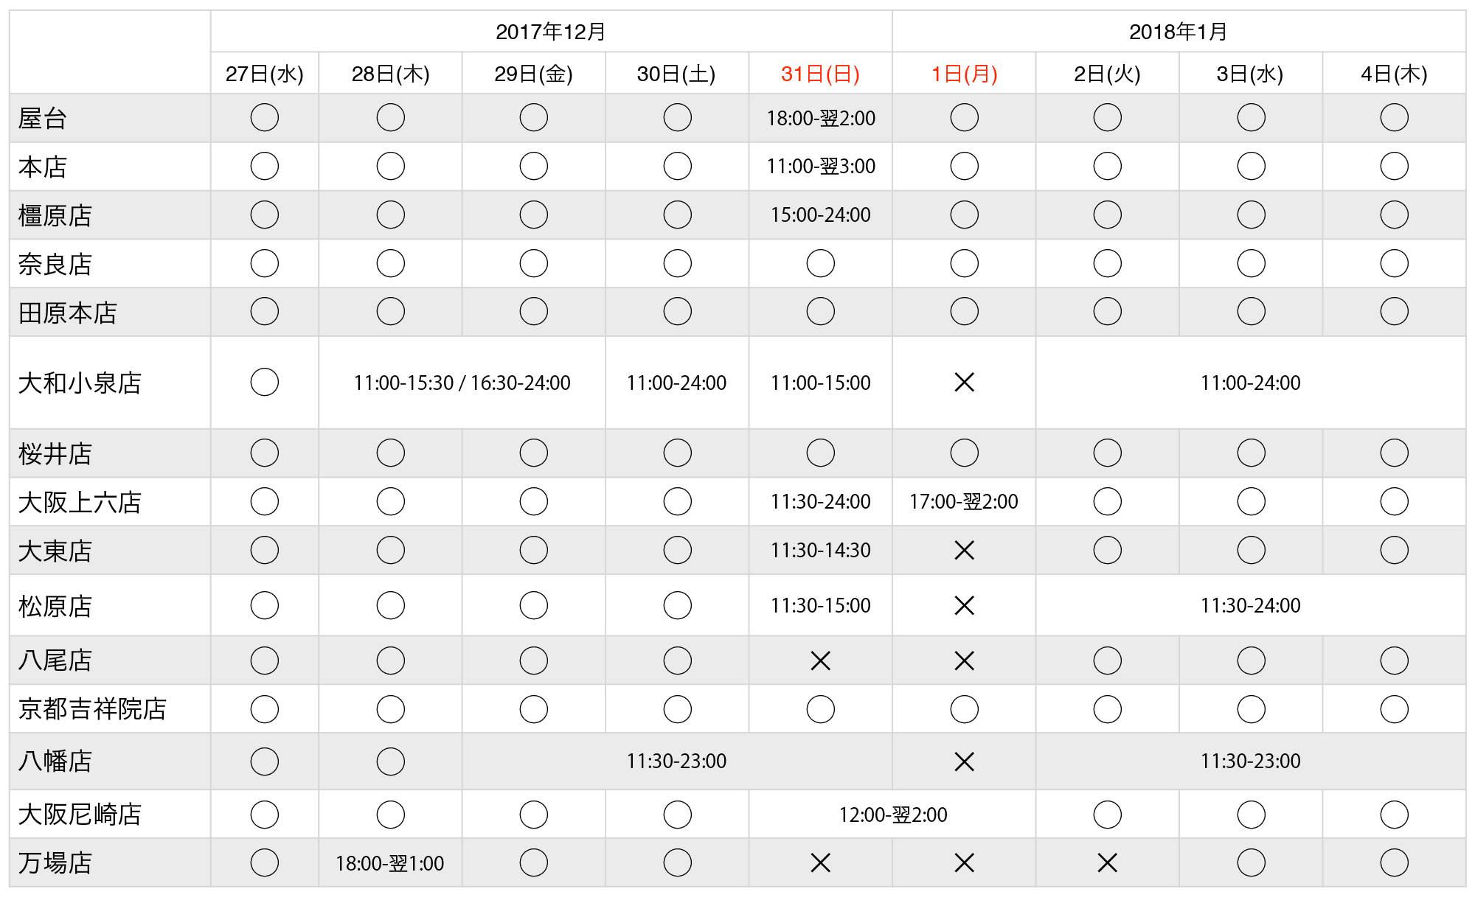Image resolution: width=1475 pixels, height=903 pixels.
Task: Click the red 31日(日) column header
Action: coord(820,74)
